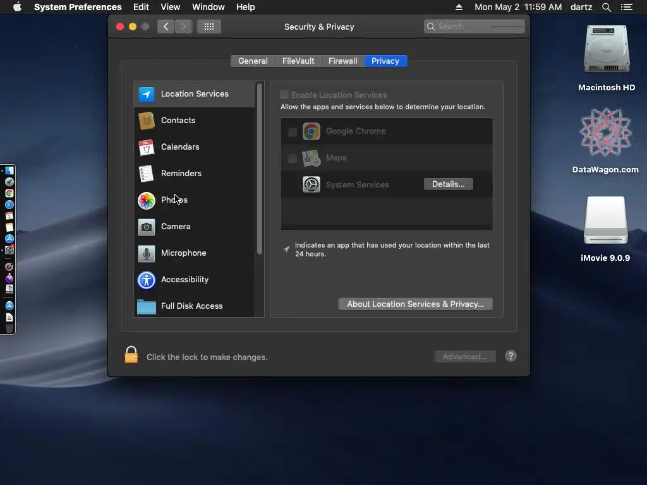The image size is (647, 485).
Task: Open the System Preferences app menu
Action: (x=78, y=7)
